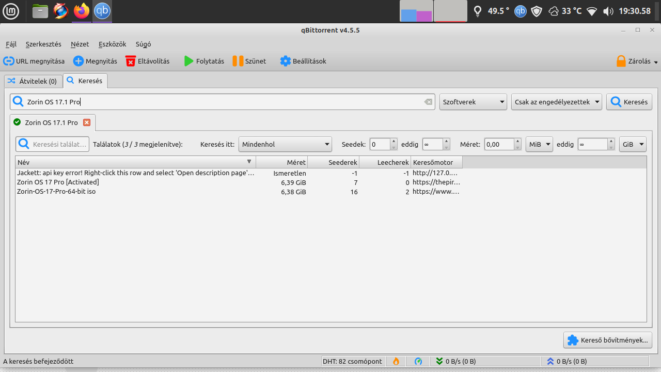Select the Keresés tab
The height and width of the screenshot is (372, 661).
tap(85, 81)
